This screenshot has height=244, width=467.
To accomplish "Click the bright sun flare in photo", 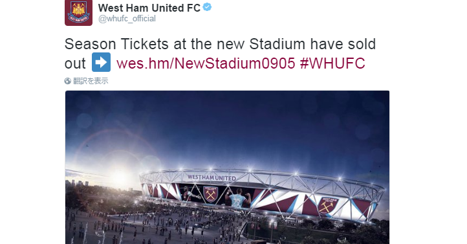I will [x=121, y=178].
